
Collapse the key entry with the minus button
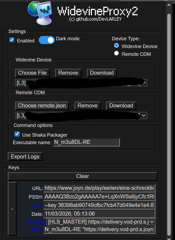click(12, 209)
